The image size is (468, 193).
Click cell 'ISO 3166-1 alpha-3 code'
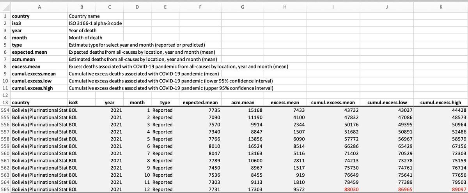click(x=95, y=23)
